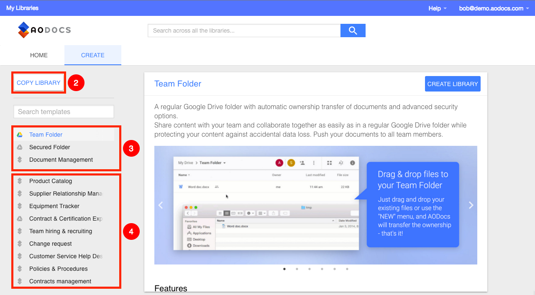This screenshot has height=295, width=535.
Task: Select the Team Folder Google Drive icon
Action: 20,135
